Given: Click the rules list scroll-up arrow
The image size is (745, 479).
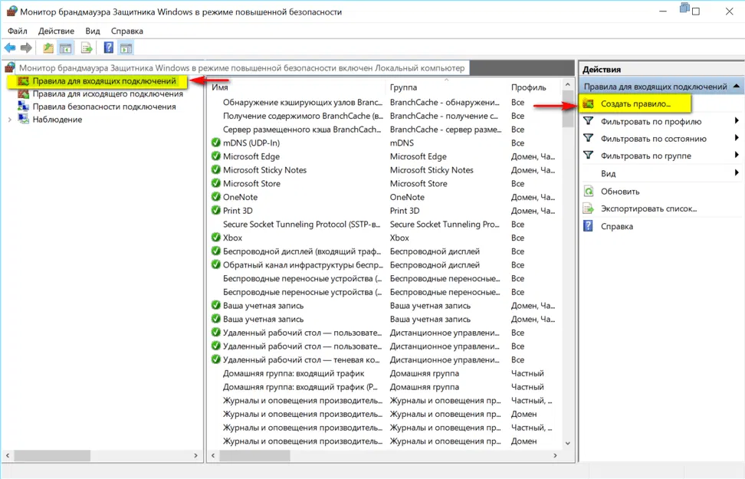Looking at the screenshot, I should [568, 84].
